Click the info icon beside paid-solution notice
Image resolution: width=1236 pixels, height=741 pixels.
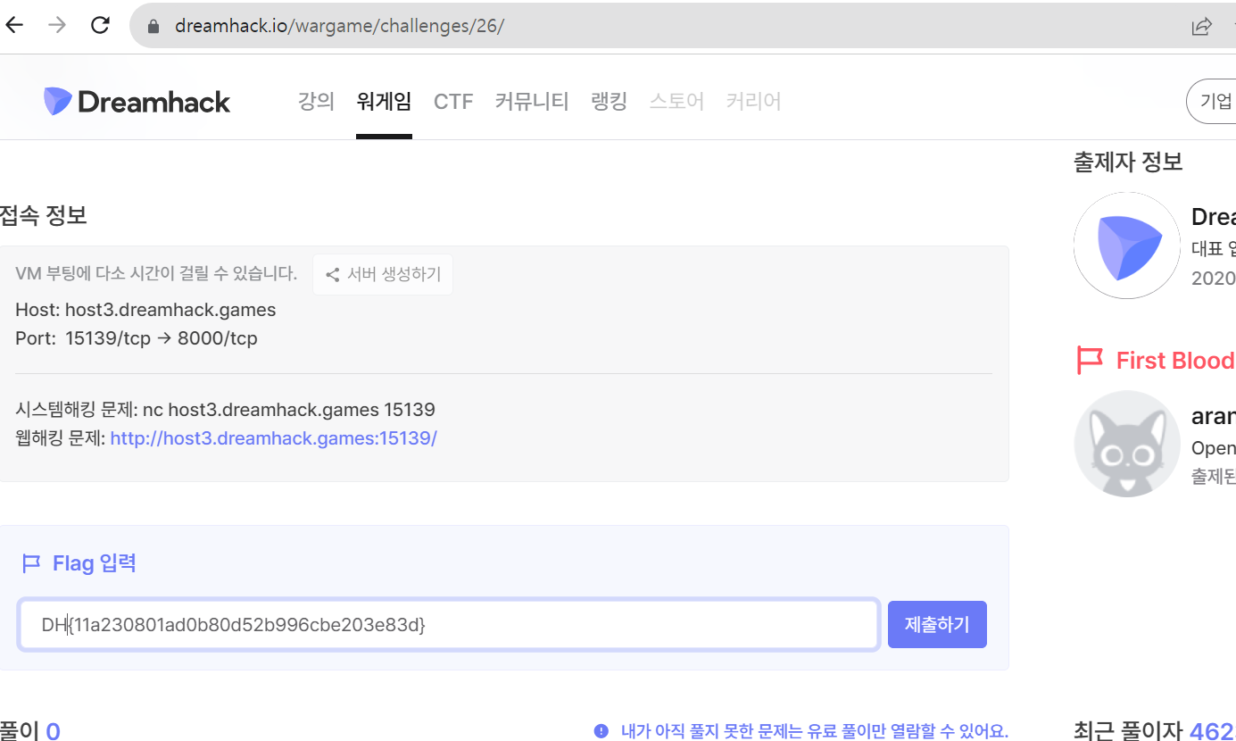click(601, 731)
